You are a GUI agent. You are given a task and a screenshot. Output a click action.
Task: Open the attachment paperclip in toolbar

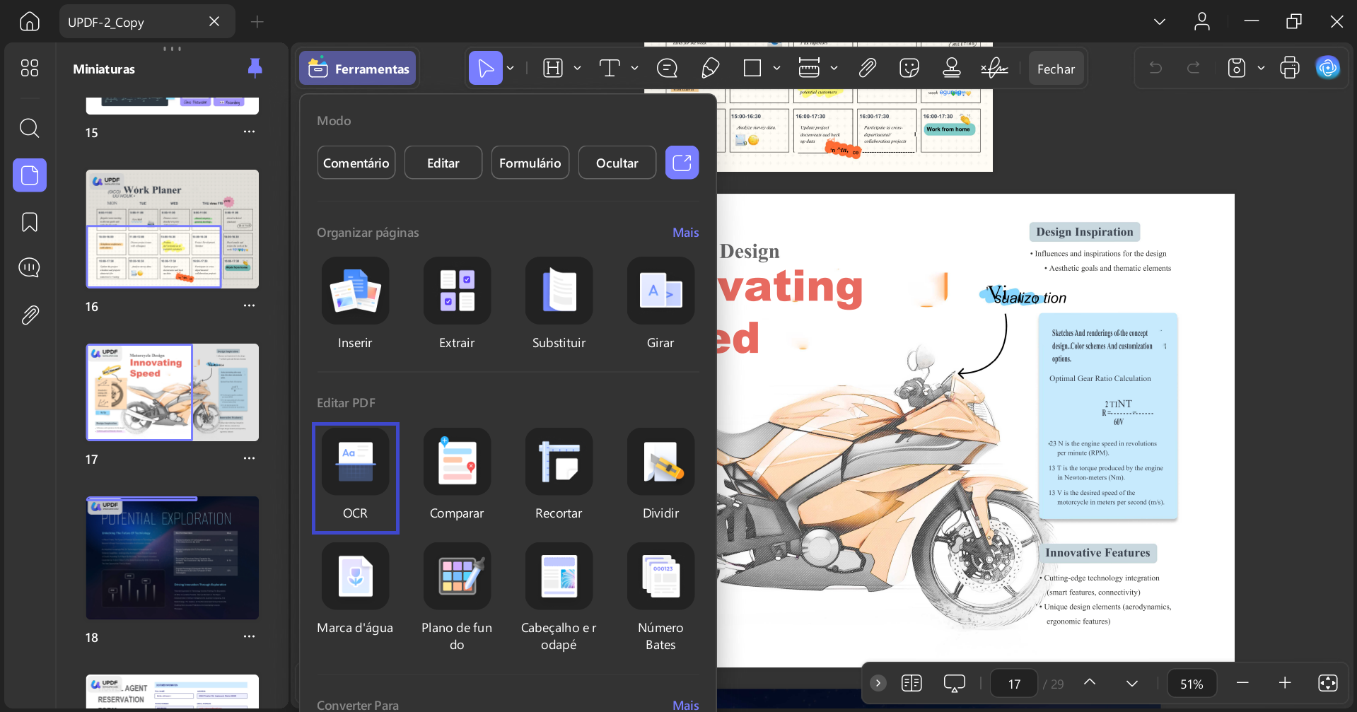868,69
